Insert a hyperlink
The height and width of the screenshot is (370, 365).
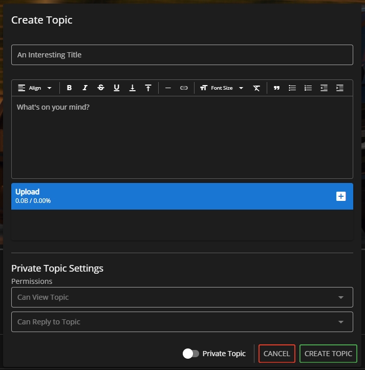click(x=184, y=88)
